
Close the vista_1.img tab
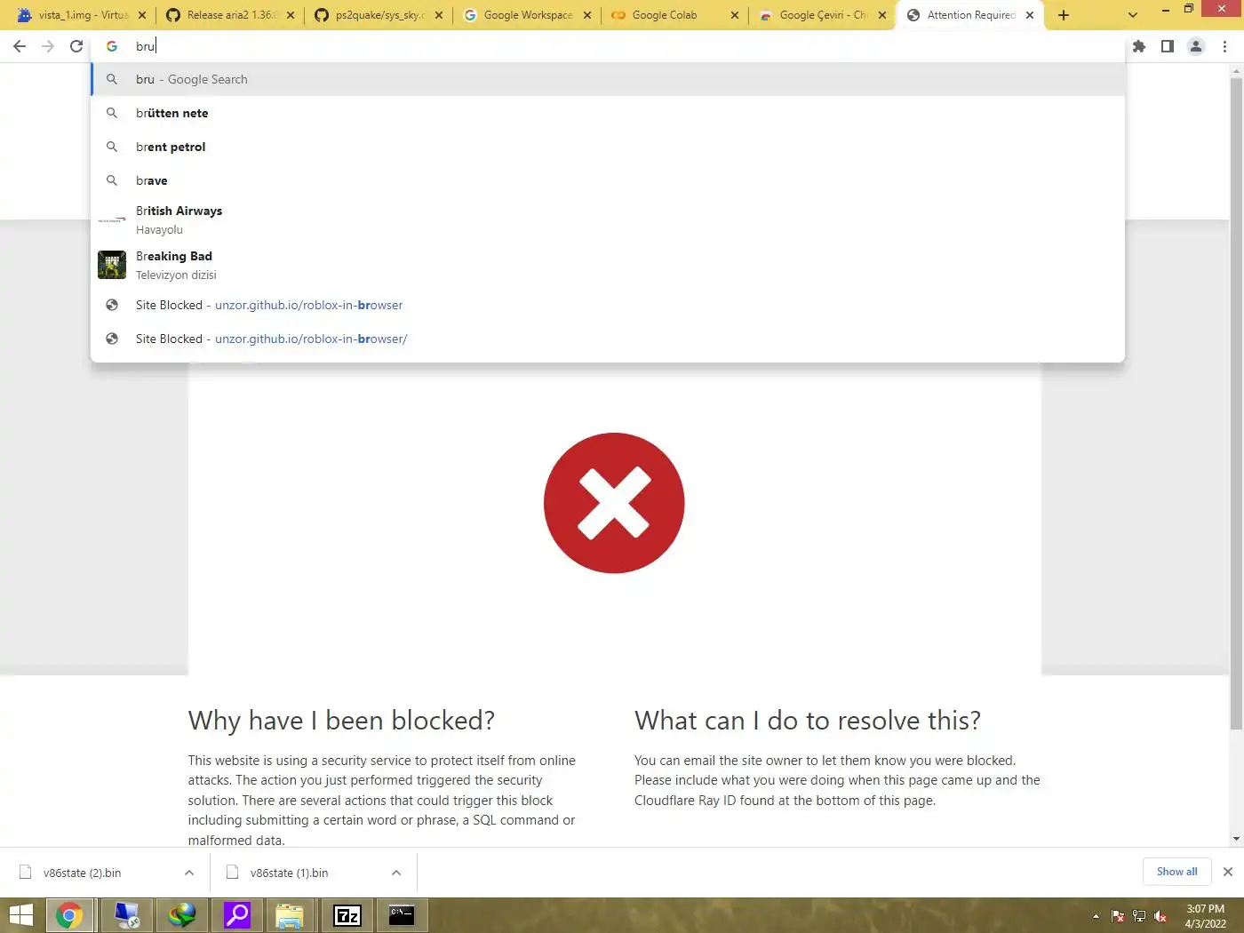pos(142,15)
